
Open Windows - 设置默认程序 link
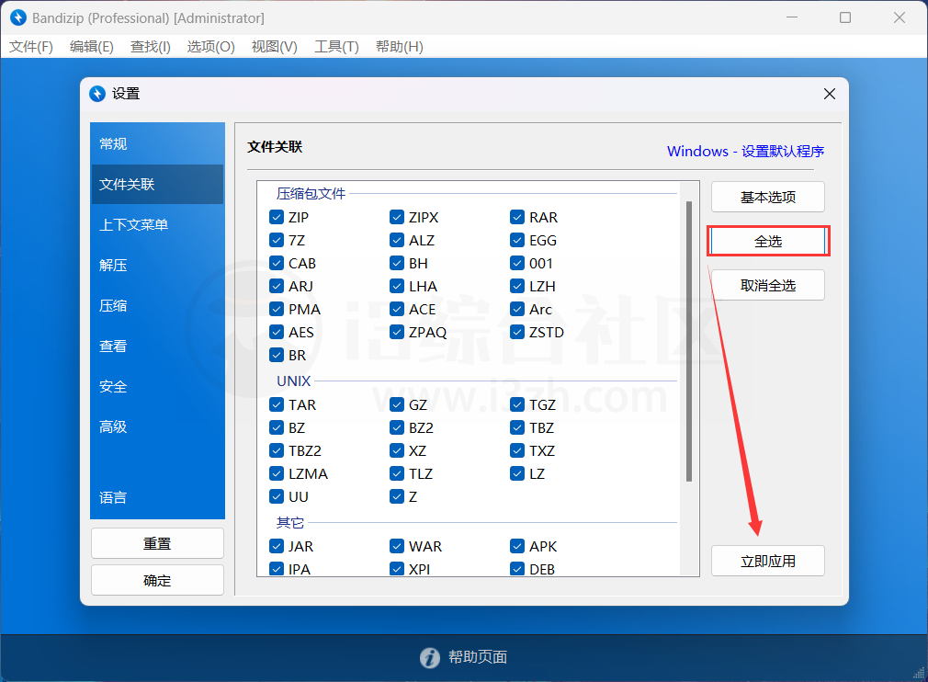(745, 151)
